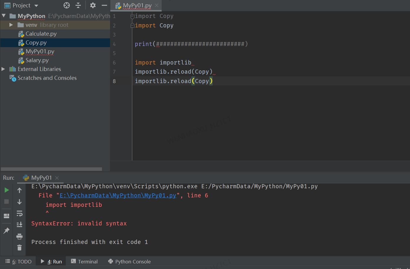This screenshot has height=269, width=410.
Task: Click the Locate/Scroll from Source target icon
Action: pos(67,5)
